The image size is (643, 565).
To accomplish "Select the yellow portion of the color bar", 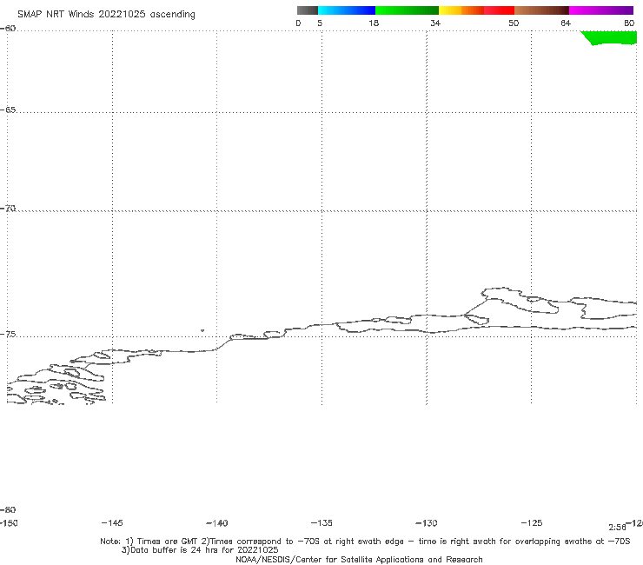I will point(450,10).
